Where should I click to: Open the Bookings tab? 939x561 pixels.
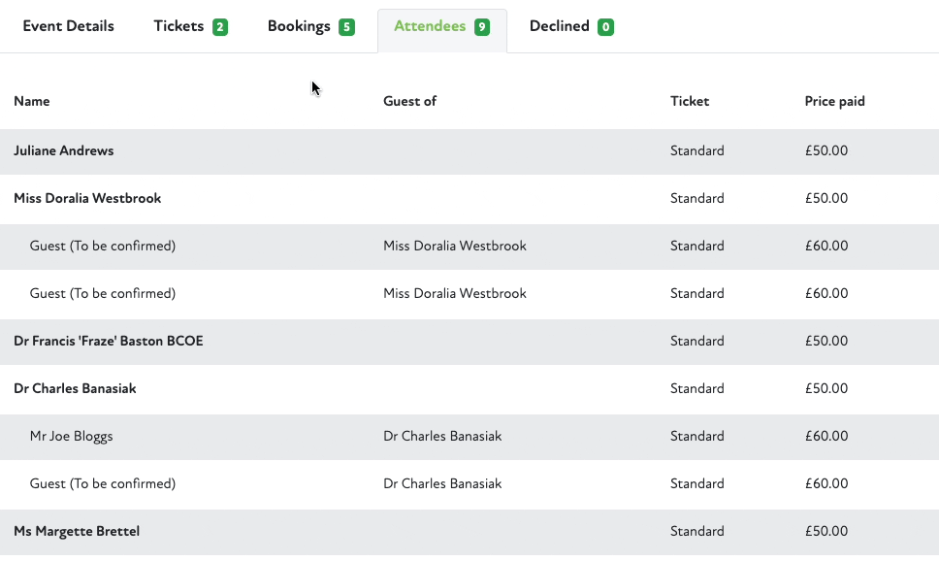(299, 26)
